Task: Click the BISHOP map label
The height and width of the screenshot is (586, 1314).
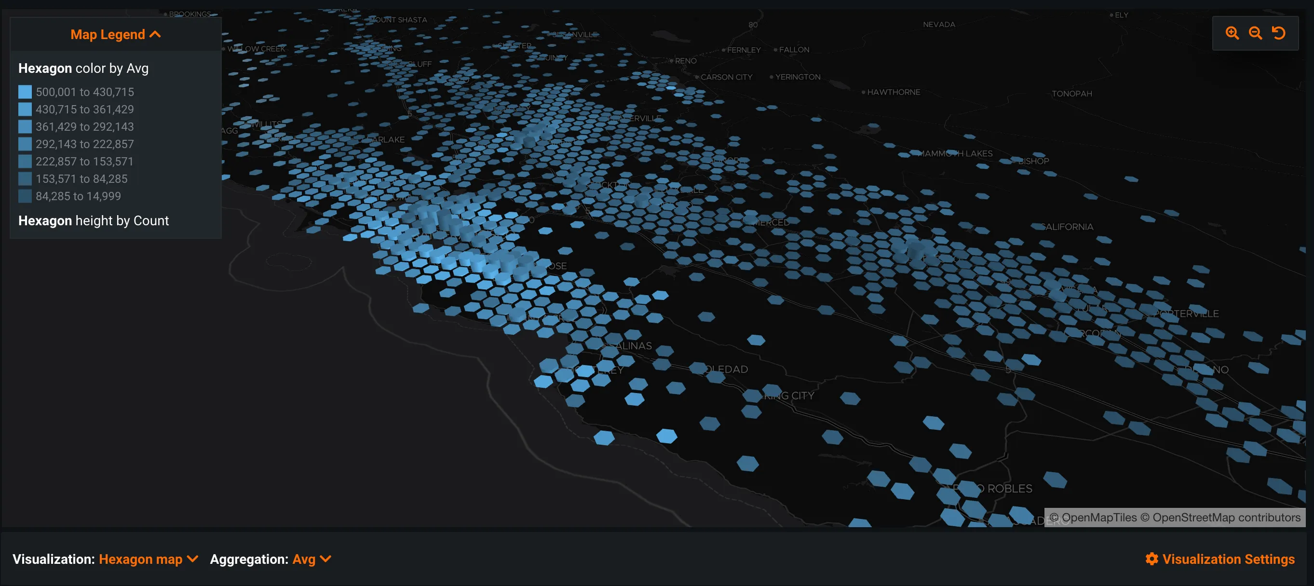Action: pos(1033,161)
